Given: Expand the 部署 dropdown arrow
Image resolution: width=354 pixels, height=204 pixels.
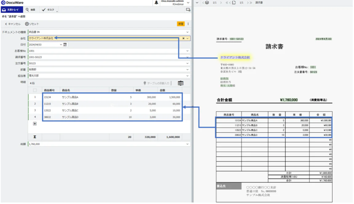Looking at the screenshot, I should point(187,70).
